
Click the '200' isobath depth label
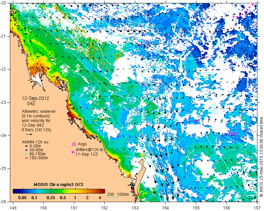[111, 194]
